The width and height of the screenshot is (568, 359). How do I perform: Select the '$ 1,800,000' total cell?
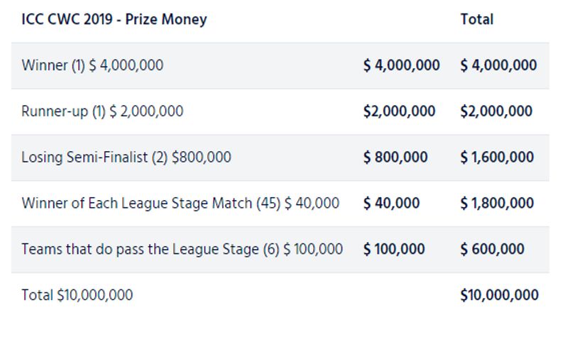pyautogui.click(x=497, y=203)
